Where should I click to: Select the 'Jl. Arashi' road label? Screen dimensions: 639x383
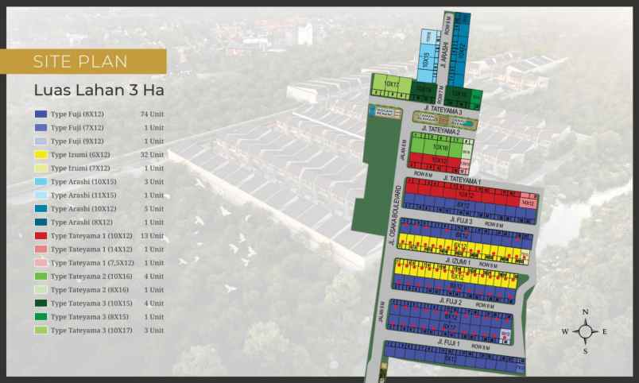(x=444, y=54)
